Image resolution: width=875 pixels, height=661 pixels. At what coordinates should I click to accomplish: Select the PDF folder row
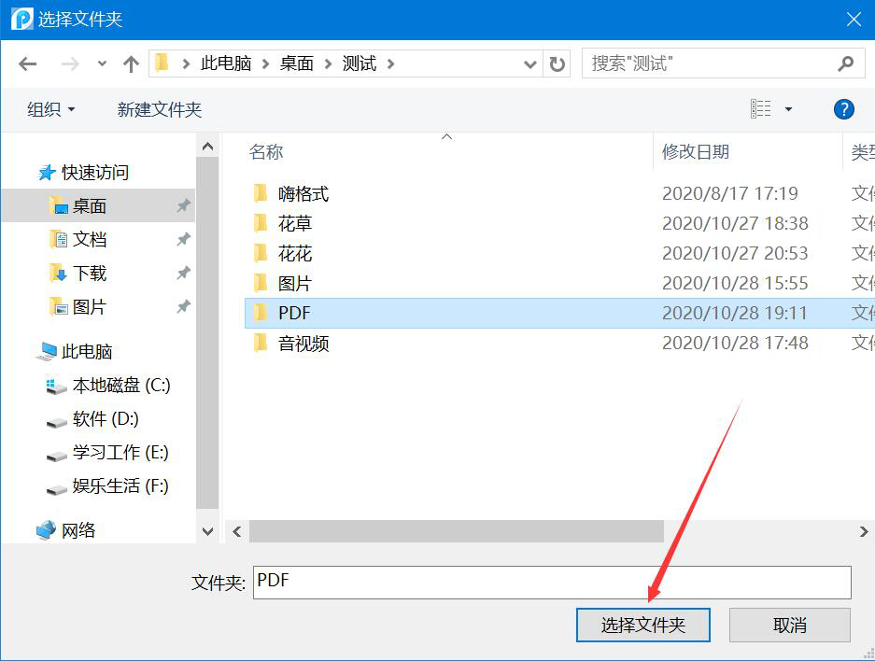(x=559, y=313)
